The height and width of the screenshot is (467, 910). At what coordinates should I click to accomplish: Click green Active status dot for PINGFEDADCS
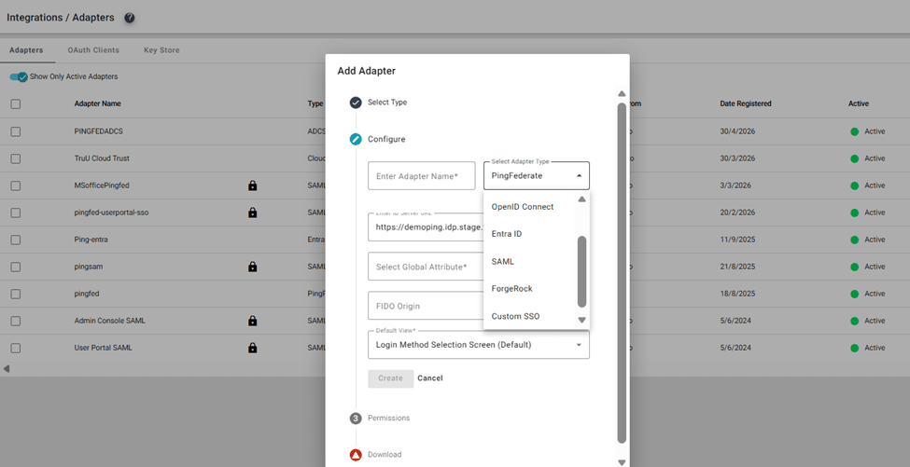[854, 131]
